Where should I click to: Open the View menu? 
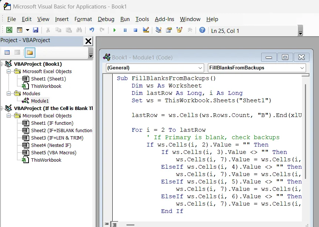pos(43,19)
